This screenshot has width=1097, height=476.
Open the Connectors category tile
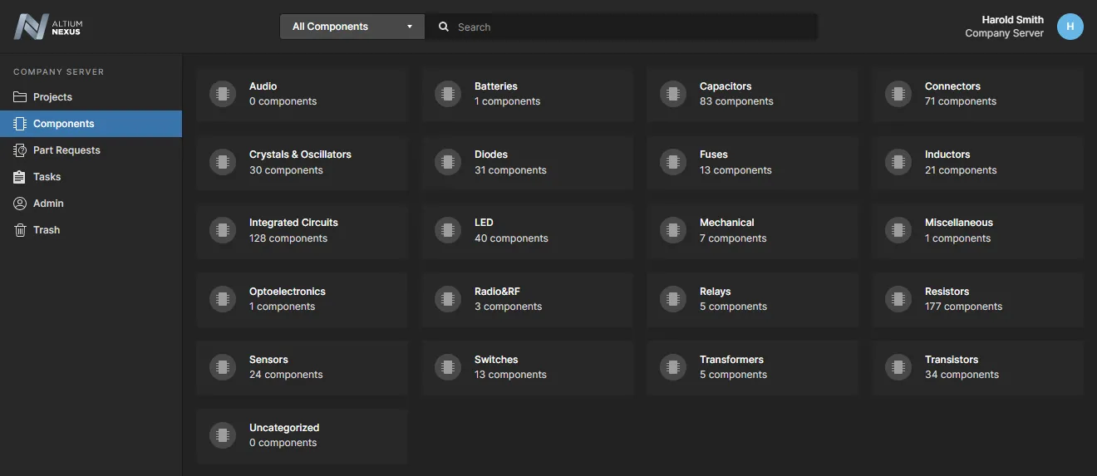977,94
